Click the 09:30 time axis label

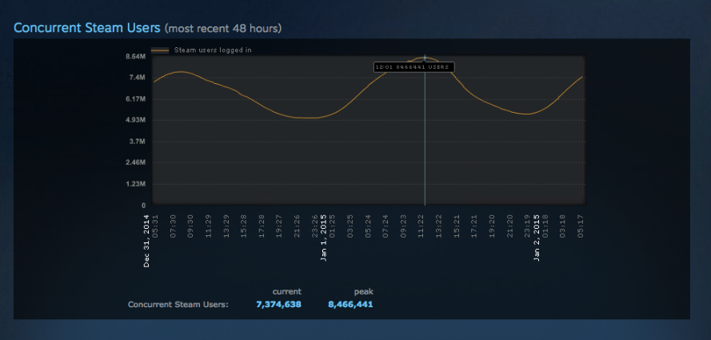(190, 226)
